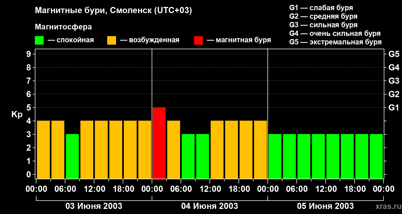Click the 'G2' label on right axis
Image resolution: width=402 pixels, height=214 pixels.
[x=394, y=94]
